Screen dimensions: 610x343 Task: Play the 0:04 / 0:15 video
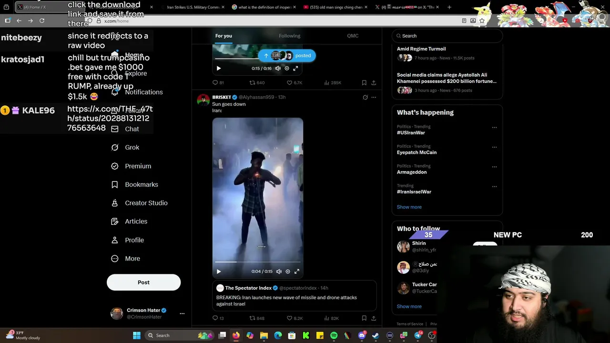point(219,272)
